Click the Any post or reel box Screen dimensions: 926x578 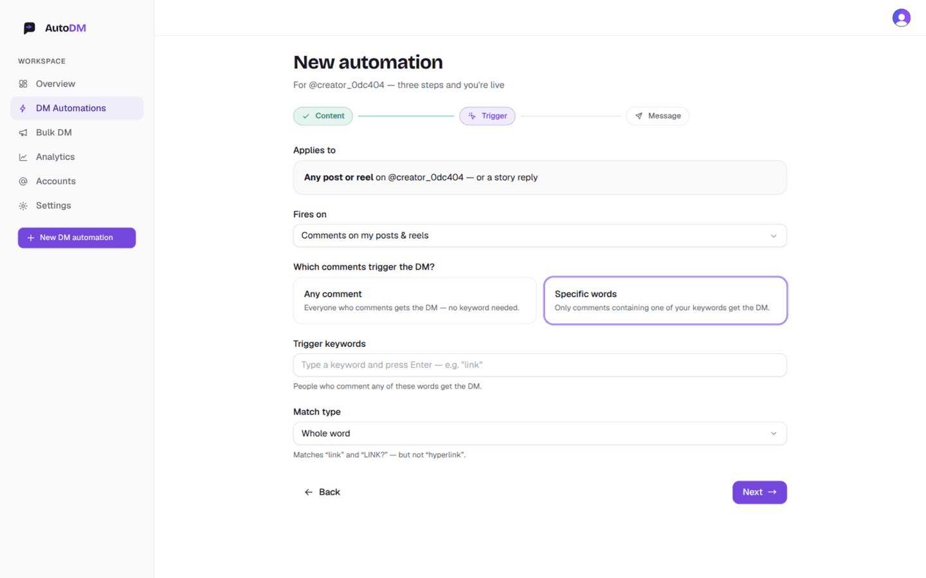[x=540, y=178]
